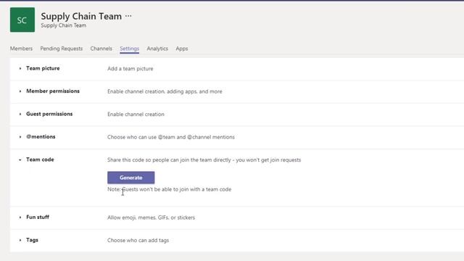Expand the Team picture section arrow
Screen dimensions: 464x261
(x=20, y=68)
